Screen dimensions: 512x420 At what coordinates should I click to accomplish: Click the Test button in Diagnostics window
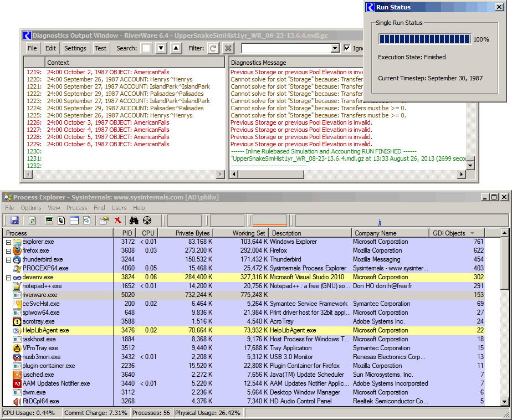(x=101, y=48)
